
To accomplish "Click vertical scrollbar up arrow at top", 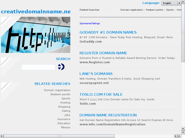I will click(x=183, y=2).
